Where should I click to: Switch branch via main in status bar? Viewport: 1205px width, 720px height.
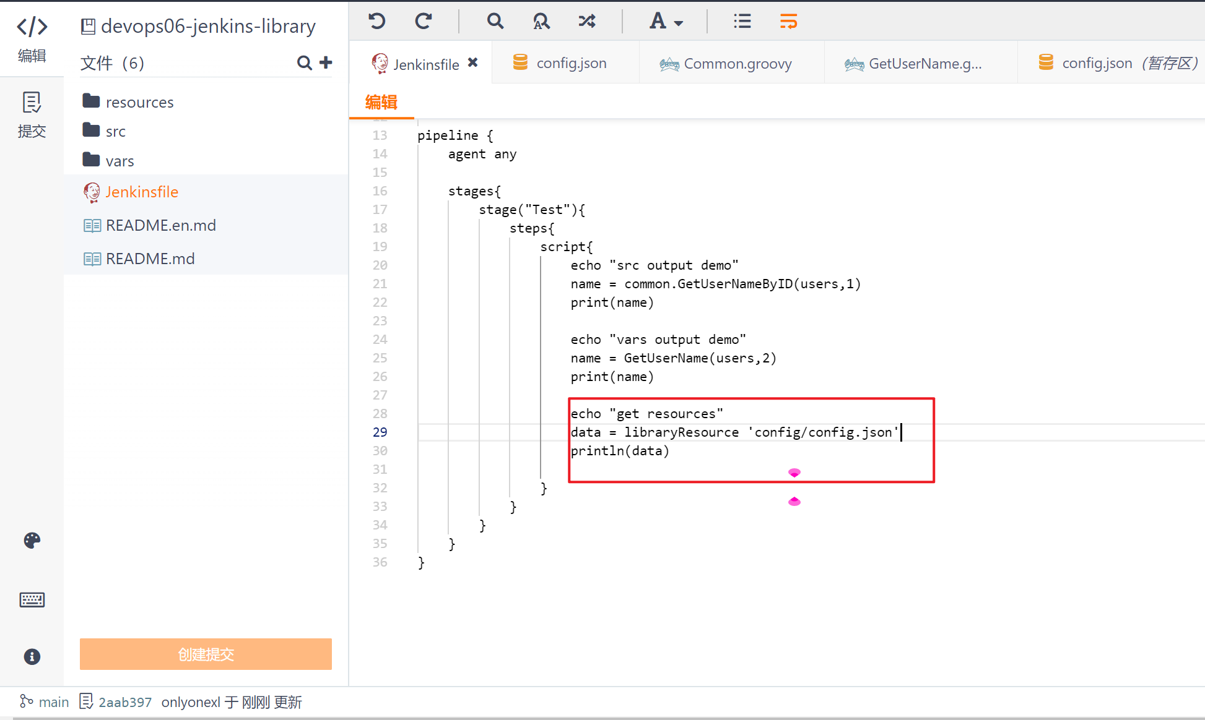[53, 702]
